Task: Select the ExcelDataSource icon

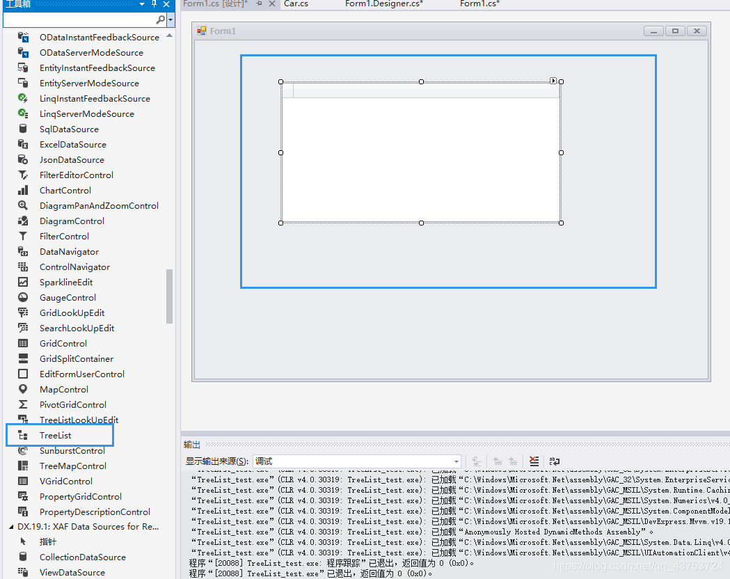Action: click(x=23, y=144)
